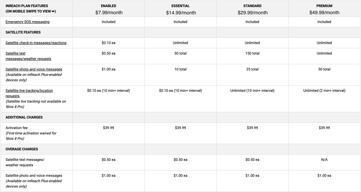
Task: Click the Premium plan column header
Action: click(324, 6)
